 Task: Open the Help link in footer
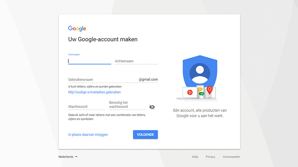point(195,157)
